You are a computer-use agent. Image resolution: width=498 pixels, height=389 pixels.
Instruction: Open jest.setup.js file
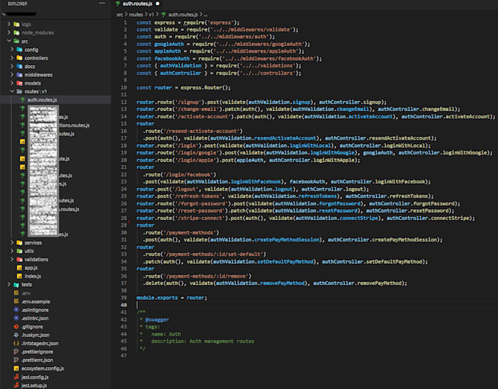pyautogui.click(x=34, y=385)
